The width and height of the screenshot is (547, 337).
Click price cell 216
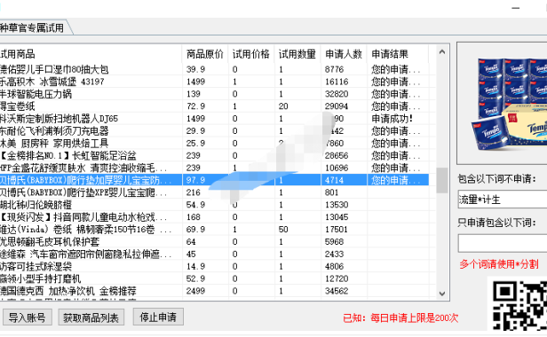point(194,192)
